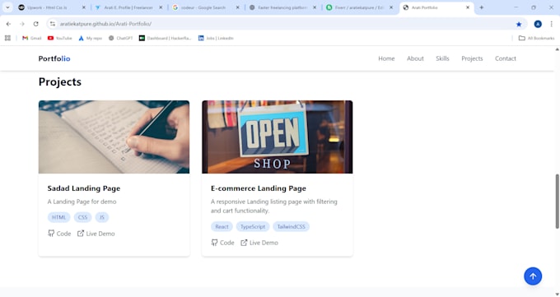Close the Fiverr tab
The width and height of the screenshot is (560, 297).
coord(391,7)
